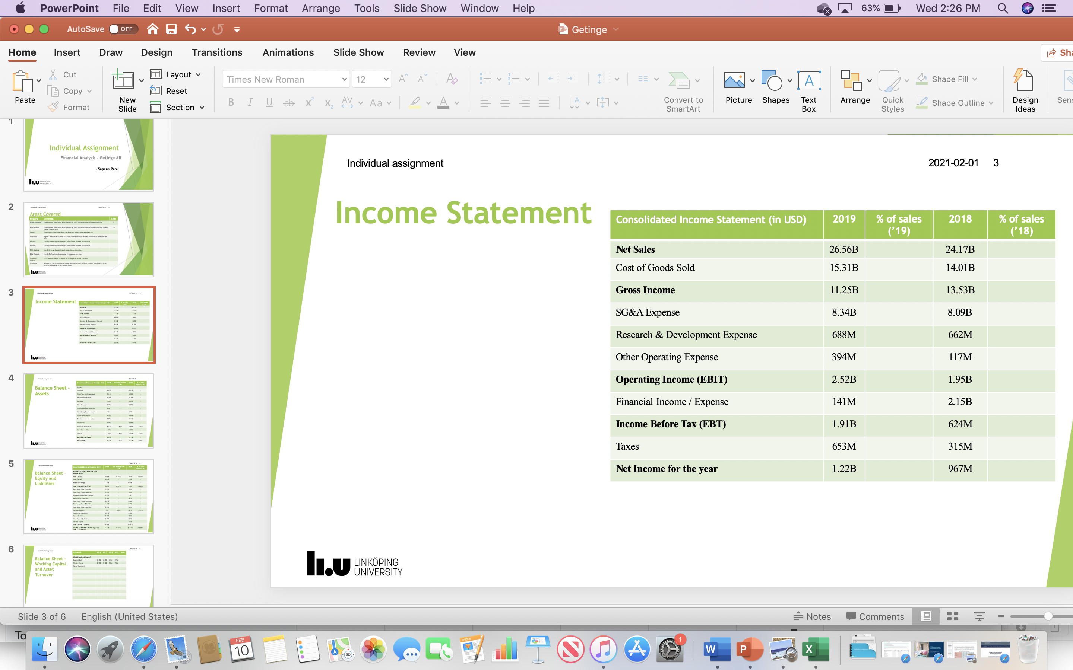
Task: Click the Cut icon
Action: click(x=53, y=74)
